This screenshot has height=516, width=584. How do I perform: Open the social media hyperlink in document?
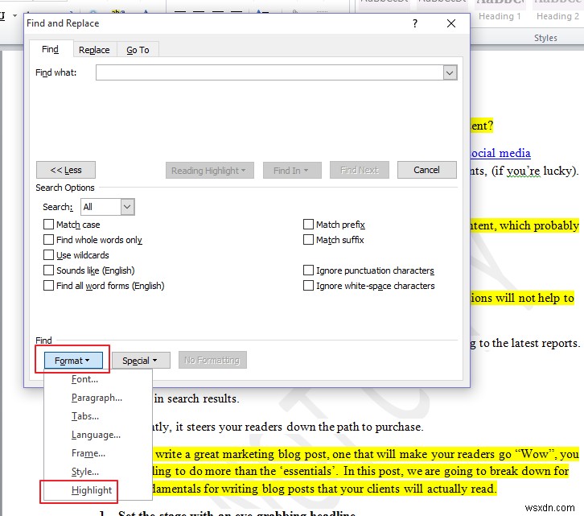point(500,153)
